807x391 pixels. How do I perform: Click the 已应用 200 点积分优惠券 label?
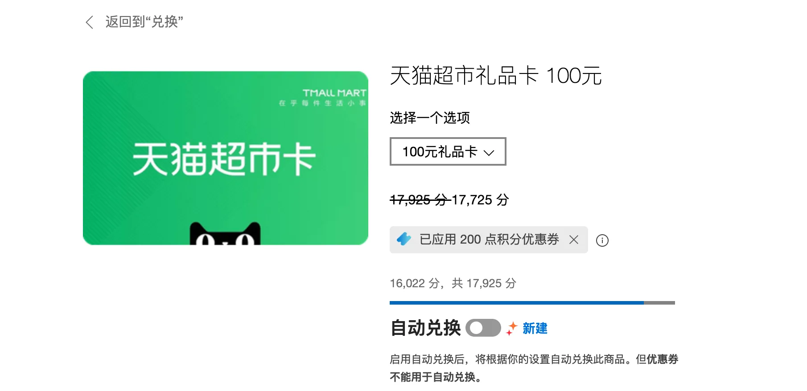(489, 240)
